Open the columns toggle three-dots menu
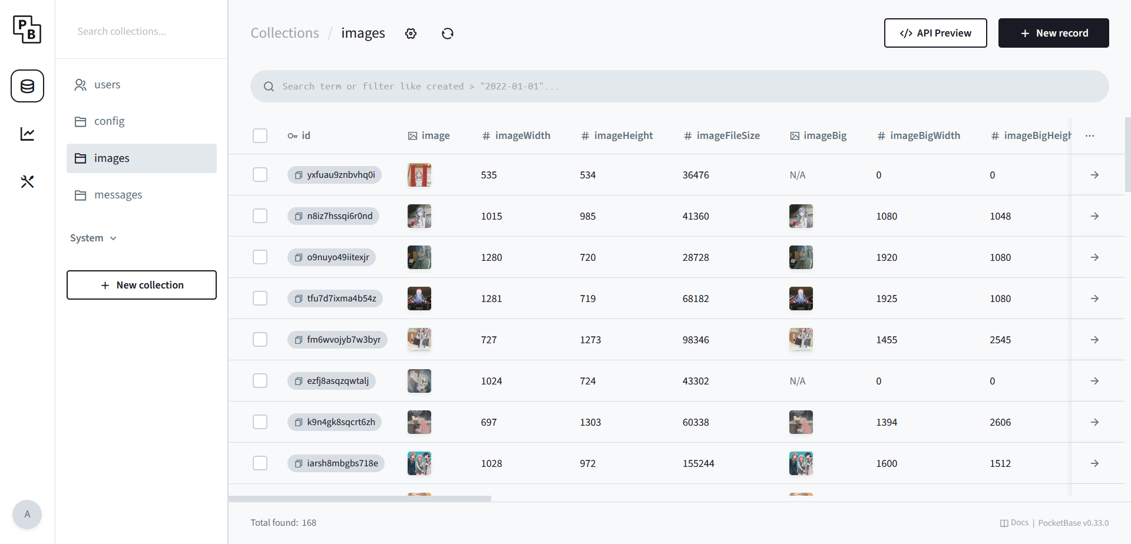The height and width of the screenshot is (544, 1131). tap(1090, 135)
